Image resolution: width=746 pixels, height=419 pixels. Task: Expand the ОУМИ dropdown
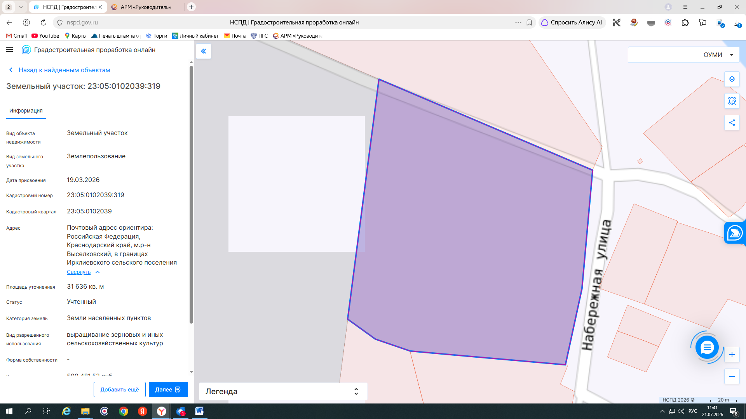[x=683, y=55]
